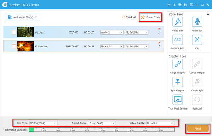Image resolution: width=212 pixels, height=136 pixels.
Task: Open the Video Quality dropdown
Action: point(160,123)
